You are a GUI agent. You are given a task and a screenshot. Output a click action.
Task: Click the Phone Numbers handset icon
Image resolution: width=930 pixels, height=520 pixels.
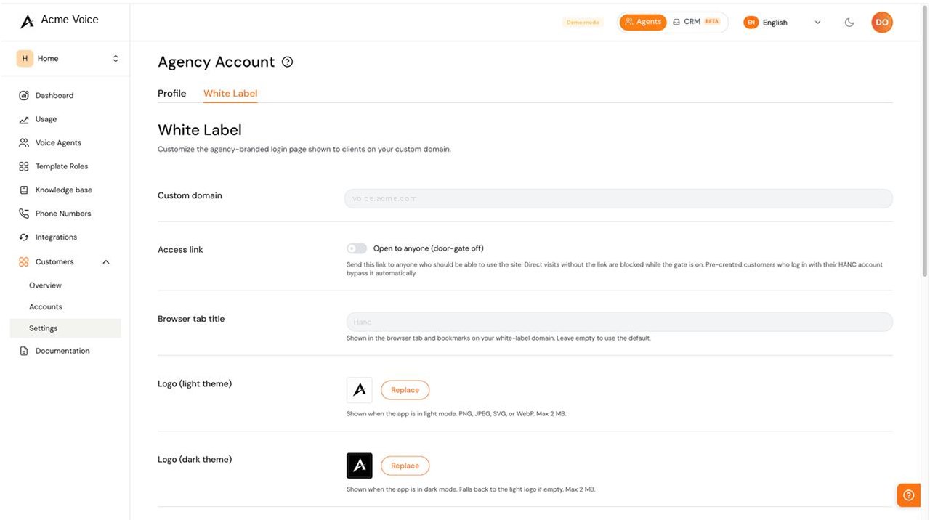pos(24,214)
